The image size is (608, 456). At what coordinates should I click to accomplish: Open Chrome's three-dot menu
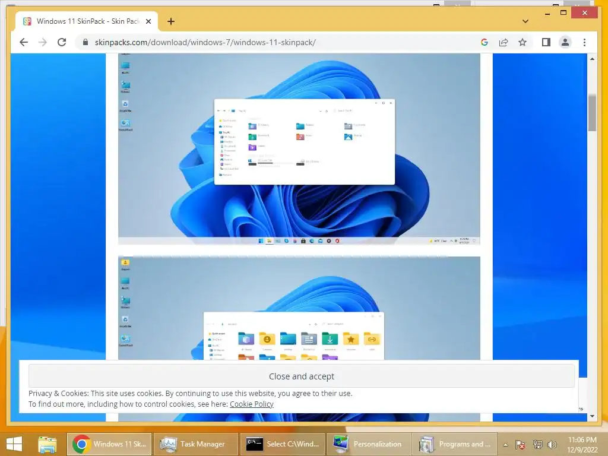(584, 42)
